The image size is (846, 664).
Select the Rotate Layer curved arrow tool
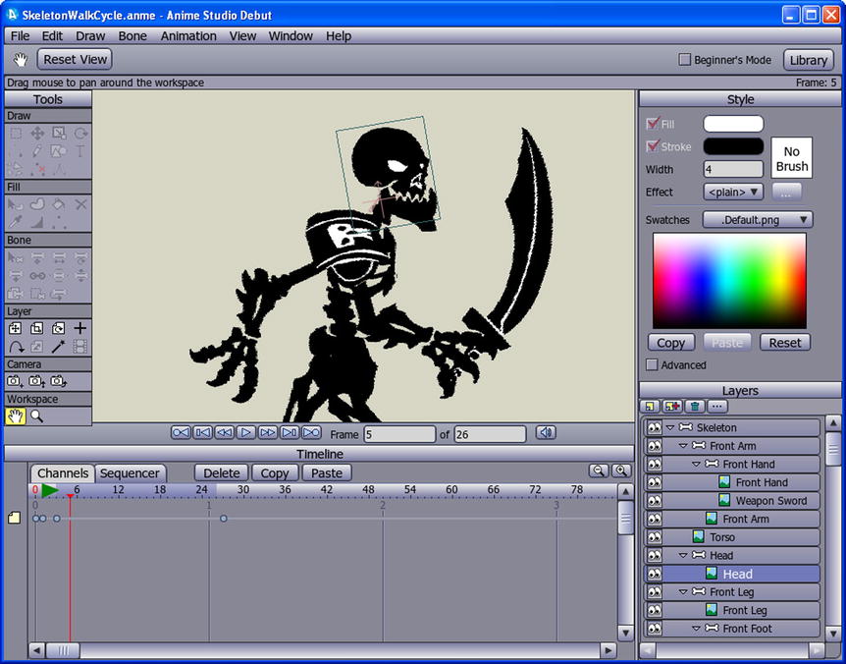point(15,347)
